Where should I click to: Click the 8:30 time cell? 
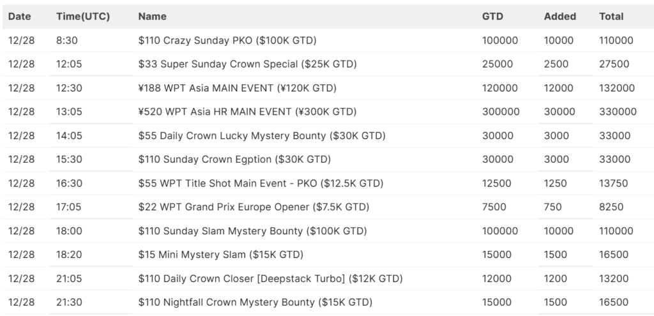(x=67, y=40)
